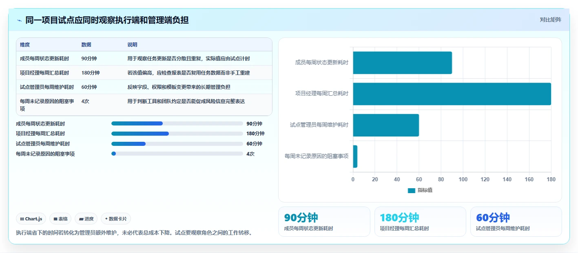Select the 表格 tag chip
Viewport: 578px width, 253px height.
(x=60, y=219)
